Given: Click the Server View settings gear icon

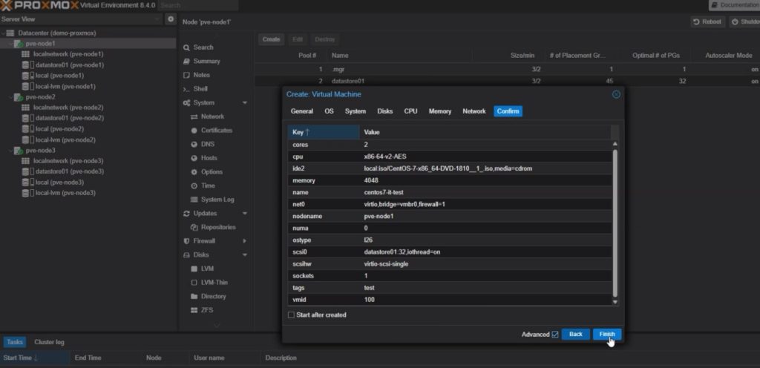Looking at the screenshot, I should (x=171, y=19).
